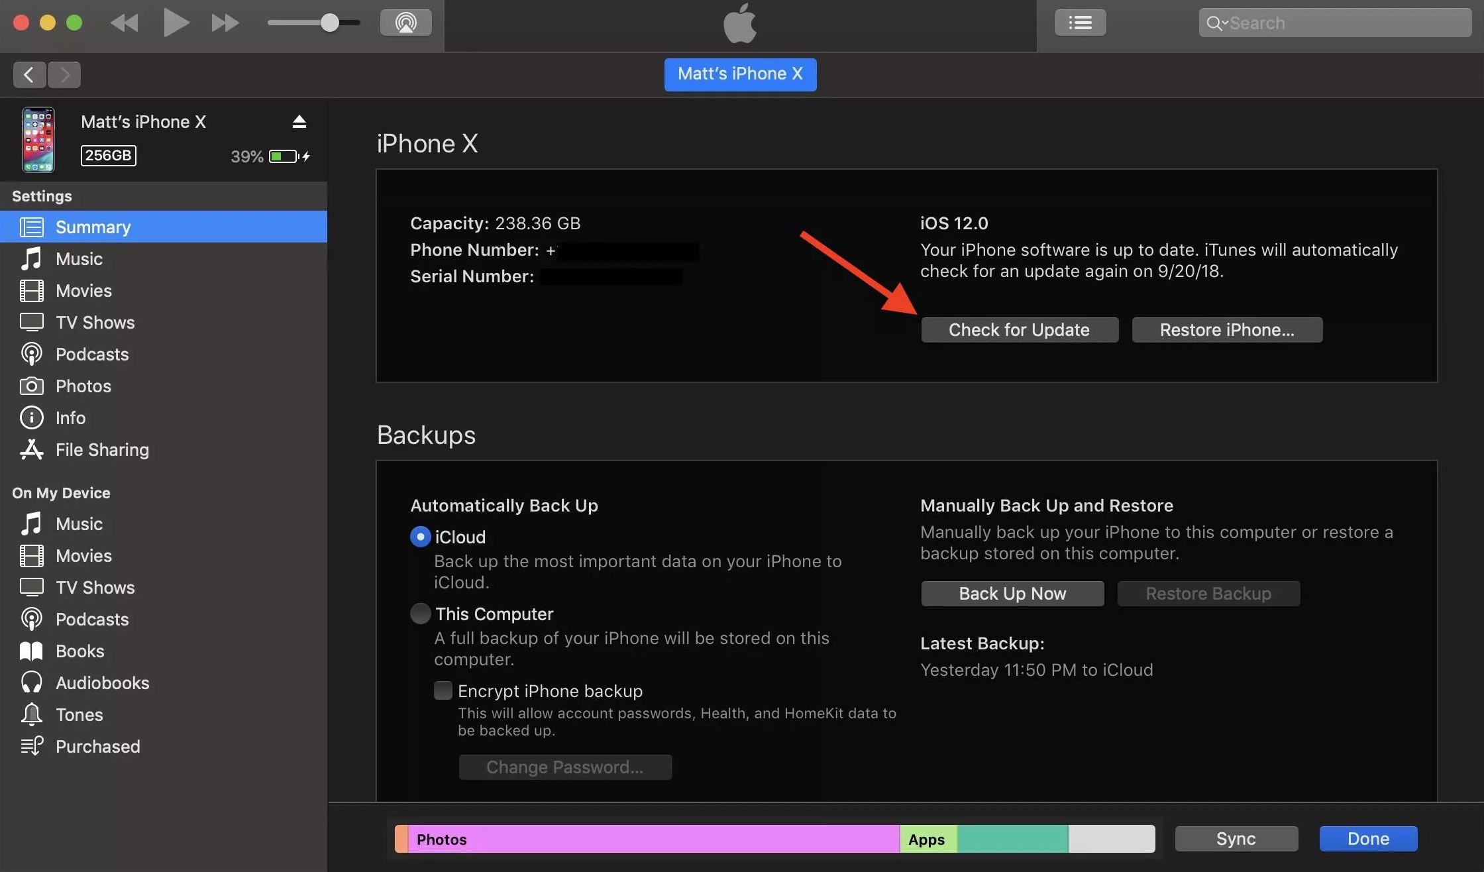
Task: Click the Restore Backup button
Action: pyautogui.click(x=1208, y=594)
